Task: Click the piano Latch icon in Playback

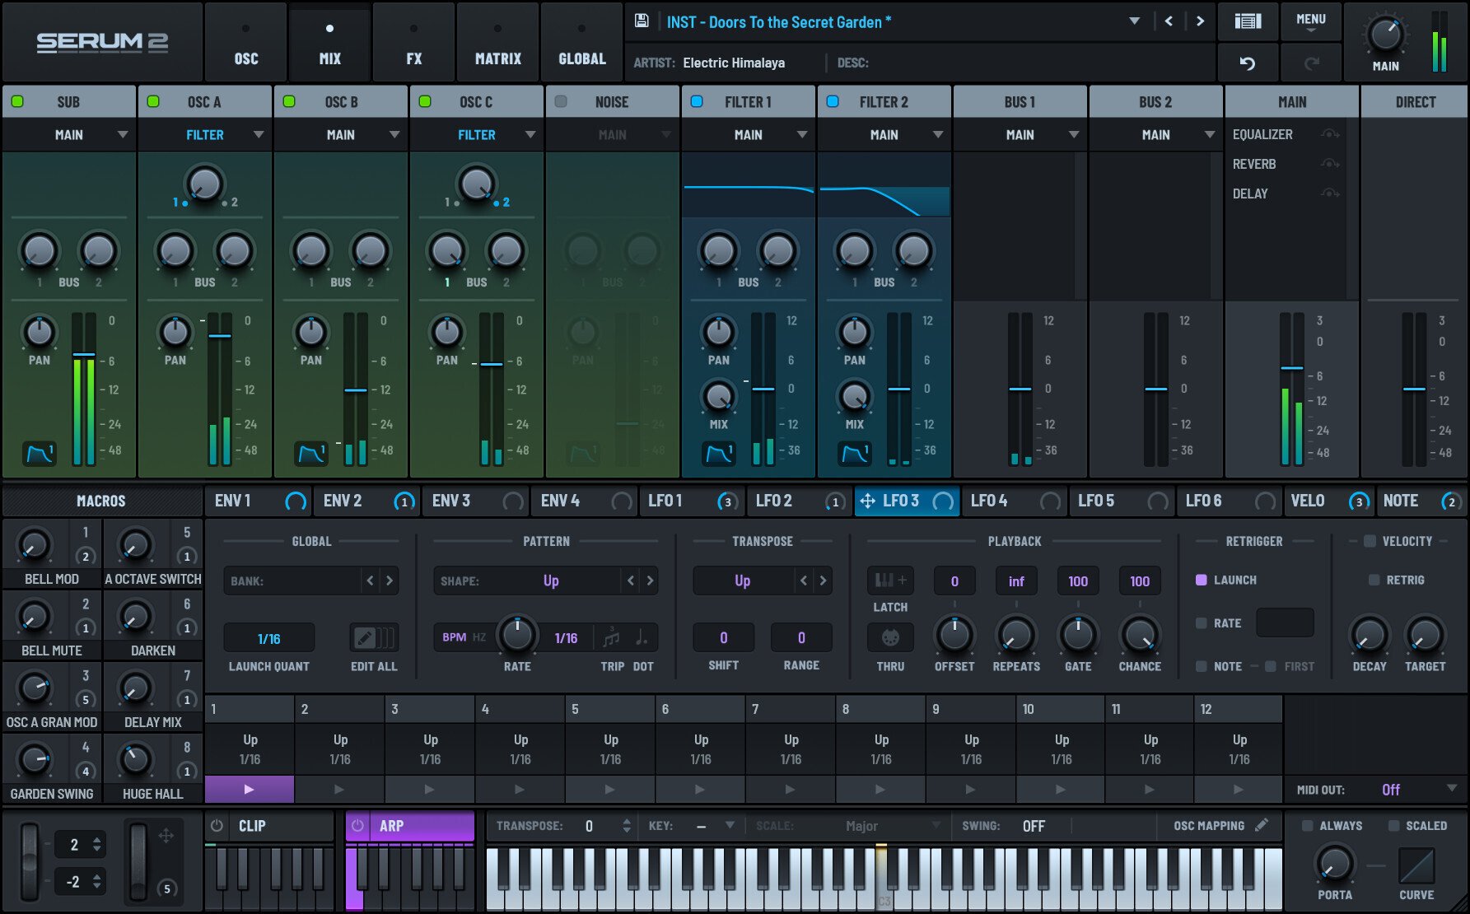Action: (x=889, y=580)
